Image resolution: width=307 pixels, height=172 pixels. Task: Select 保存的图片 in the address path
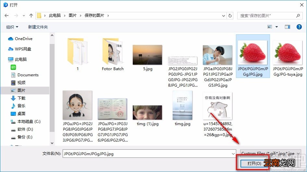pos(94,16)
